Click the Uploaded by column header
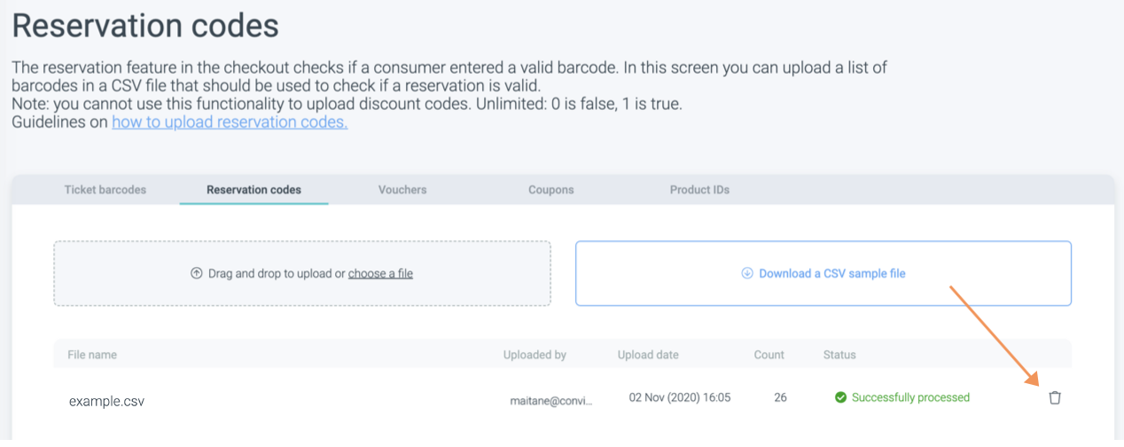The image size is (1124, 447). click(535, 355)
